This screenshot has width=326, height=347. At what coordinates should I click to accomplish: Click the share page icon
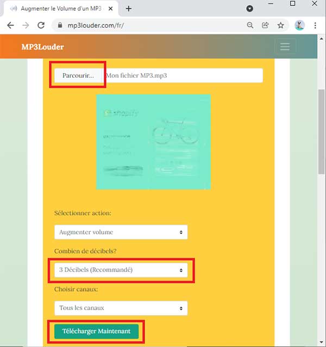[x=265, y=25]
